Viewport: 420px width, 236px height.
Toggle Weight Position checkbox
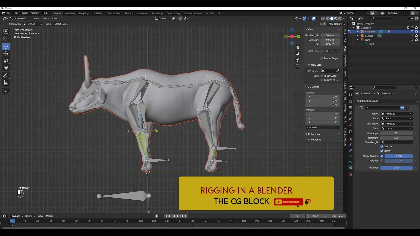tap(382, 156)
